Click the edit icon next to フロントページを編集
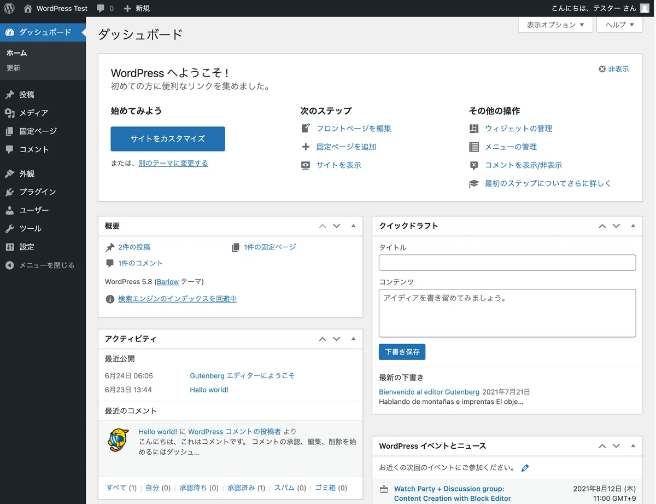The width and height of the screenshot is (656, 504). [306, 129]
